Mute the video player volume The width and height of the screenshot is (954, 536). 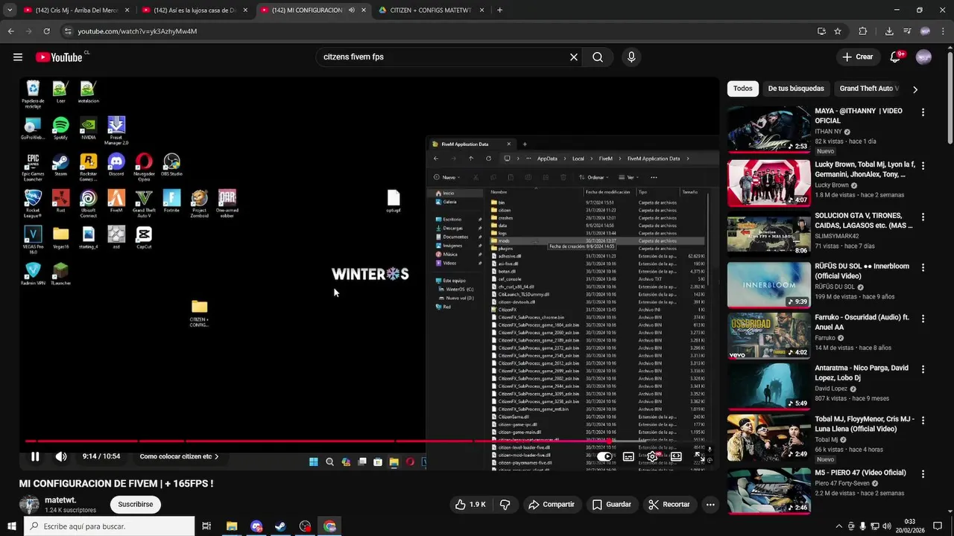tap(61, 456)
